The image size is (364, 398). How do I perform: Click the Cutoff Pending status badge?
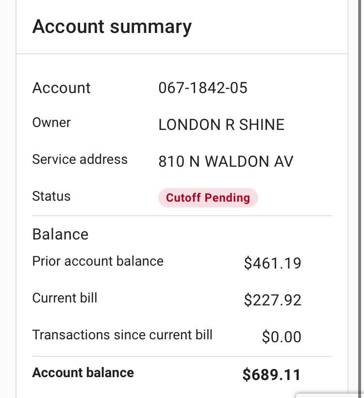coord(208,198)
